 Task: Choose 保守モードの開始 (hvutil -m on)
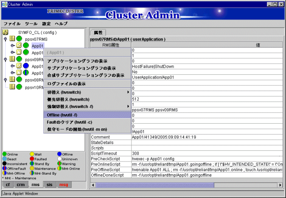point(87,129)
